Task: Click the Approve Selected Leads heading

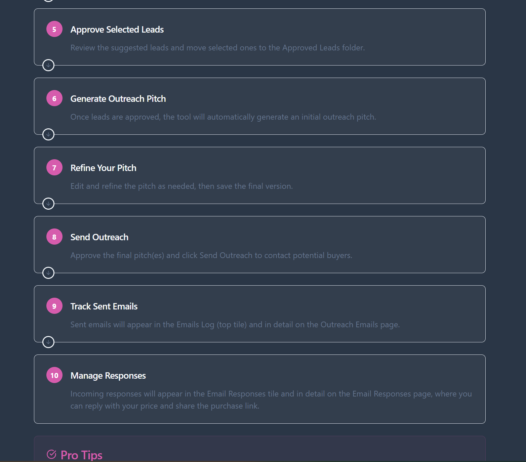Action: coord(117,30)
